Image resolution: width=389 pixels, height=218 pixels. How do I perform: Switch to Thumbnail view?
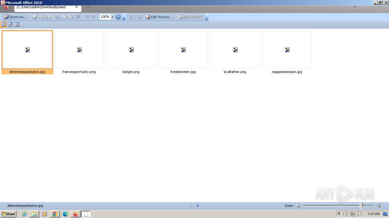pos(3,25)
